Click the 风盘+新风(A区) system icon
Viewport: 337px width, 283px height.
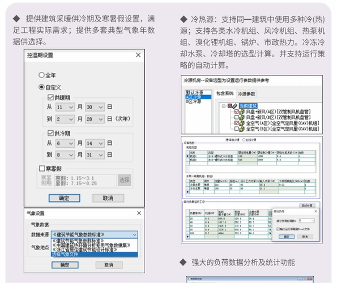242,112
